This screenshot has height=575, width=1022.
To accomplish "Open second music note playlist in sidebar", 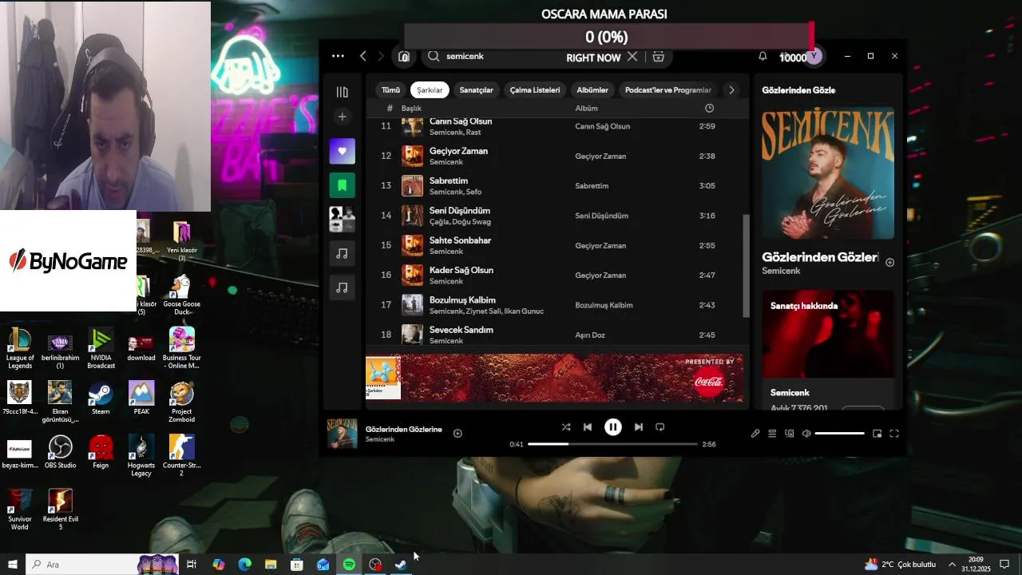I will coord(342,287).
